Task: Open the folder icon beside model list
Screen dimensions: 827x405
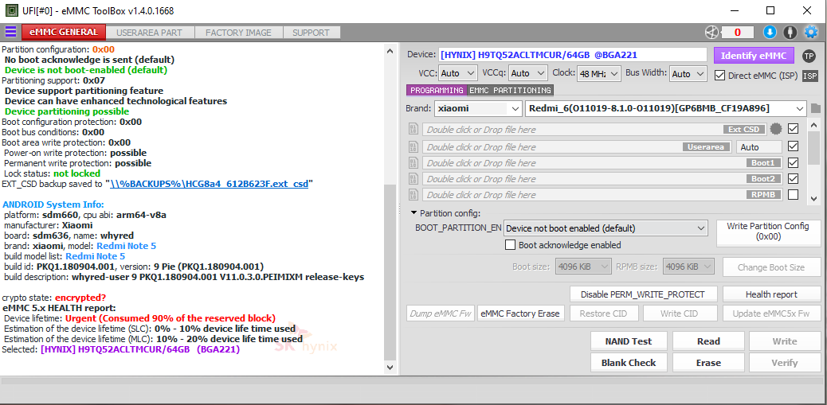Action: tap(815, 109)
